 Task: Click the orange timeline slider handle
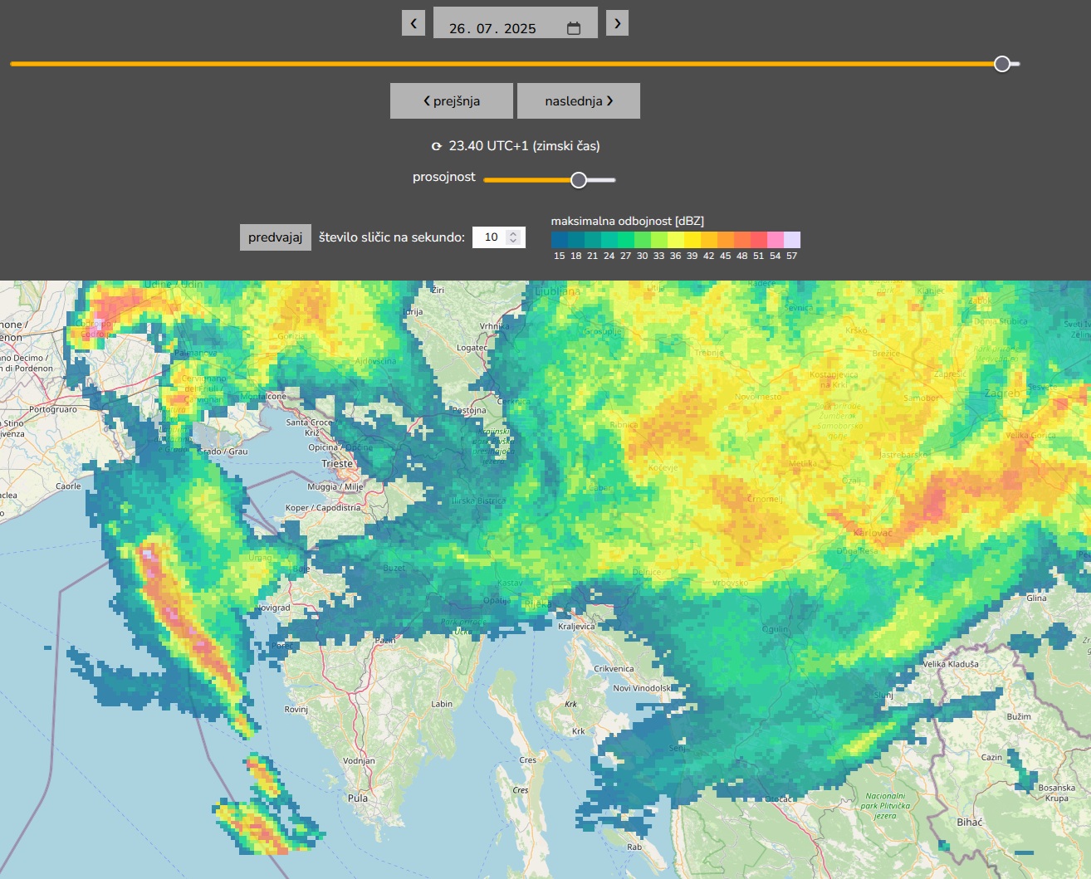click(x=1002, y=64)
